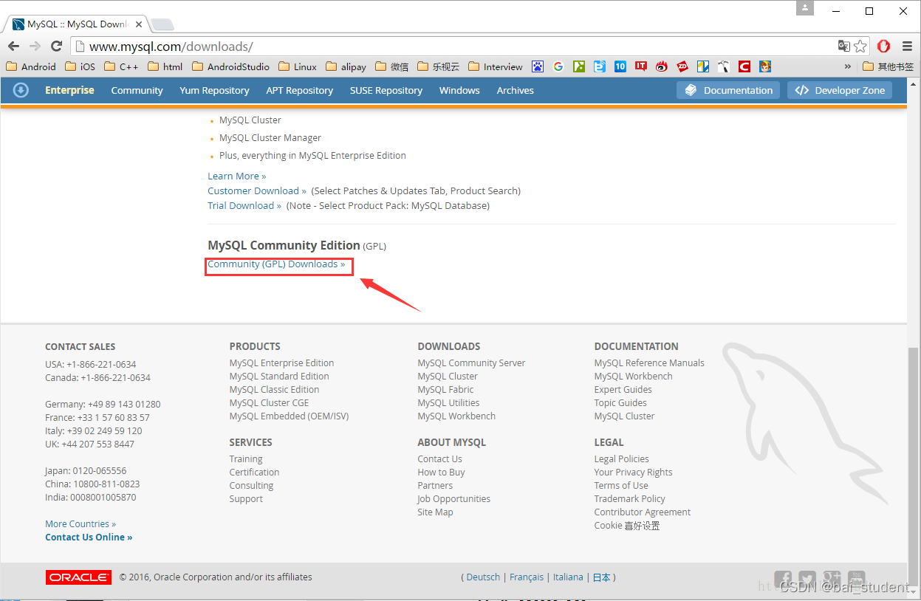
Task: Click the MySQL logo in the site navigation bar
Action: (21, 90)
